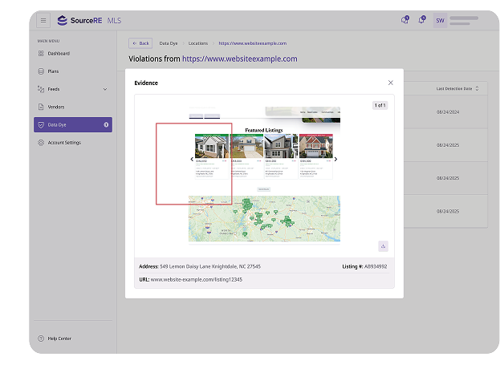Image resolution: width=500 pixels, height=365 pixels.
Task: Go to Plans in the sidebar
Action: point(53,71)
